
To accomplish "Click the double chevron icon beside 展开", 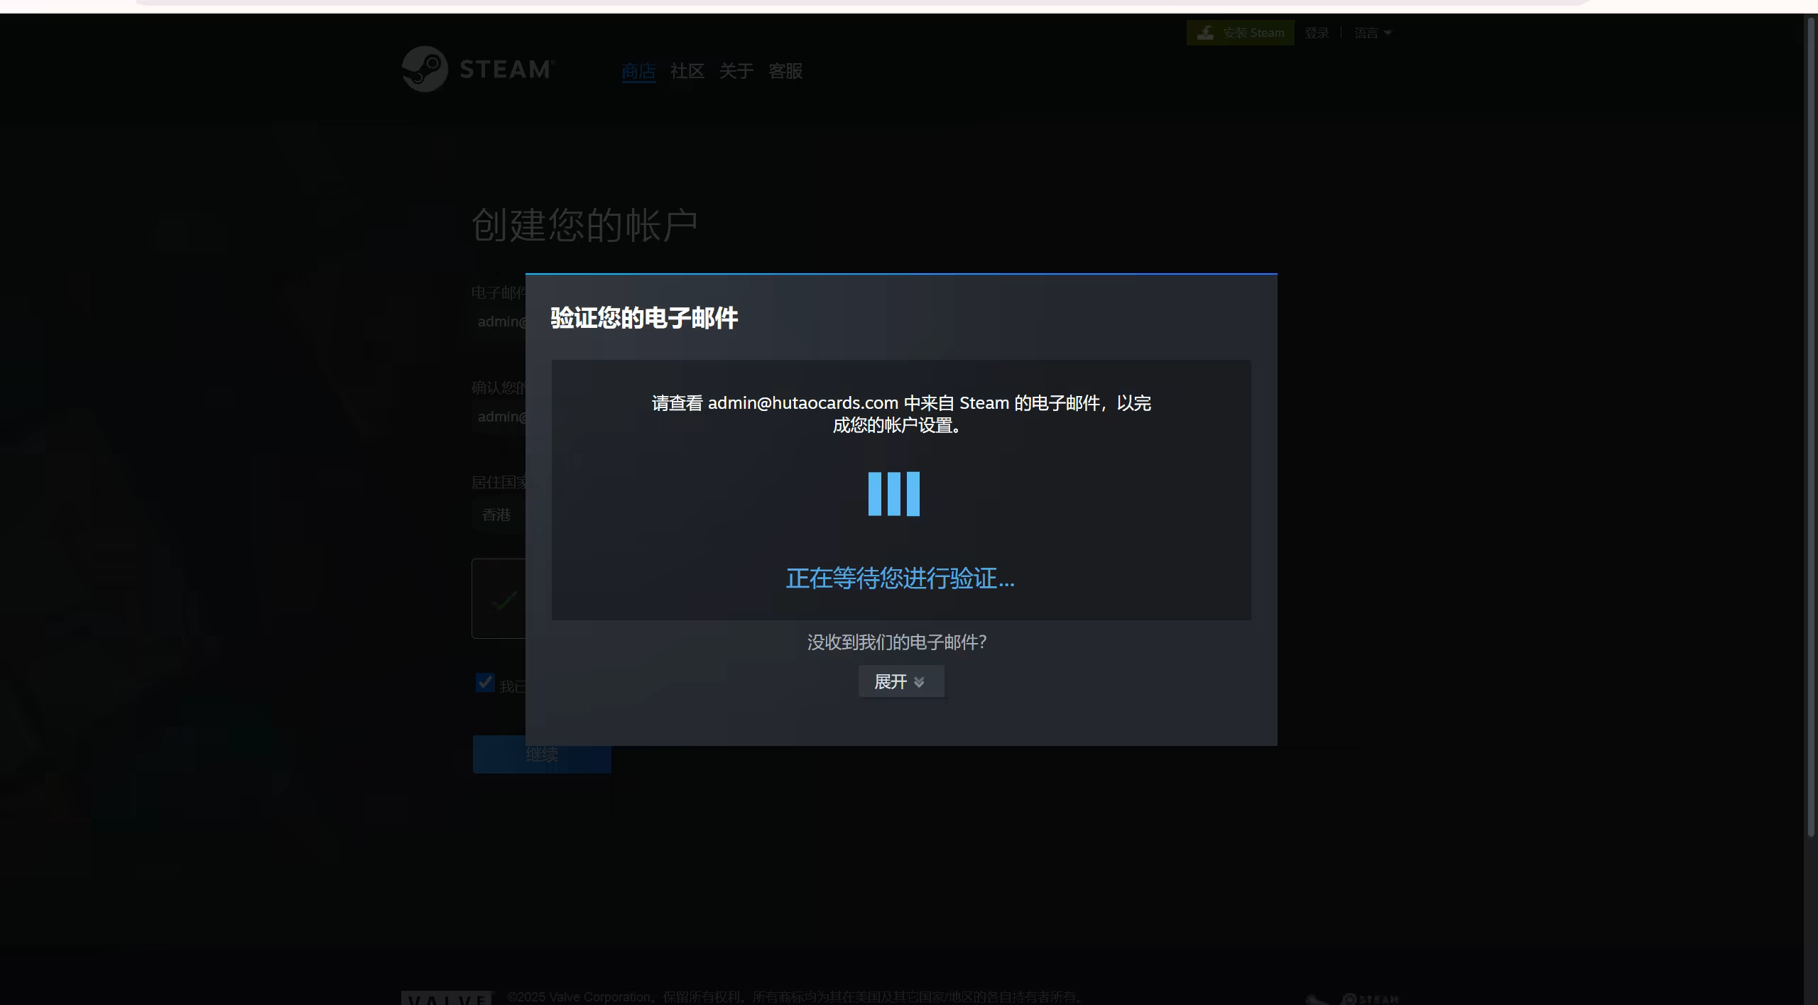I will coord(919,682).
